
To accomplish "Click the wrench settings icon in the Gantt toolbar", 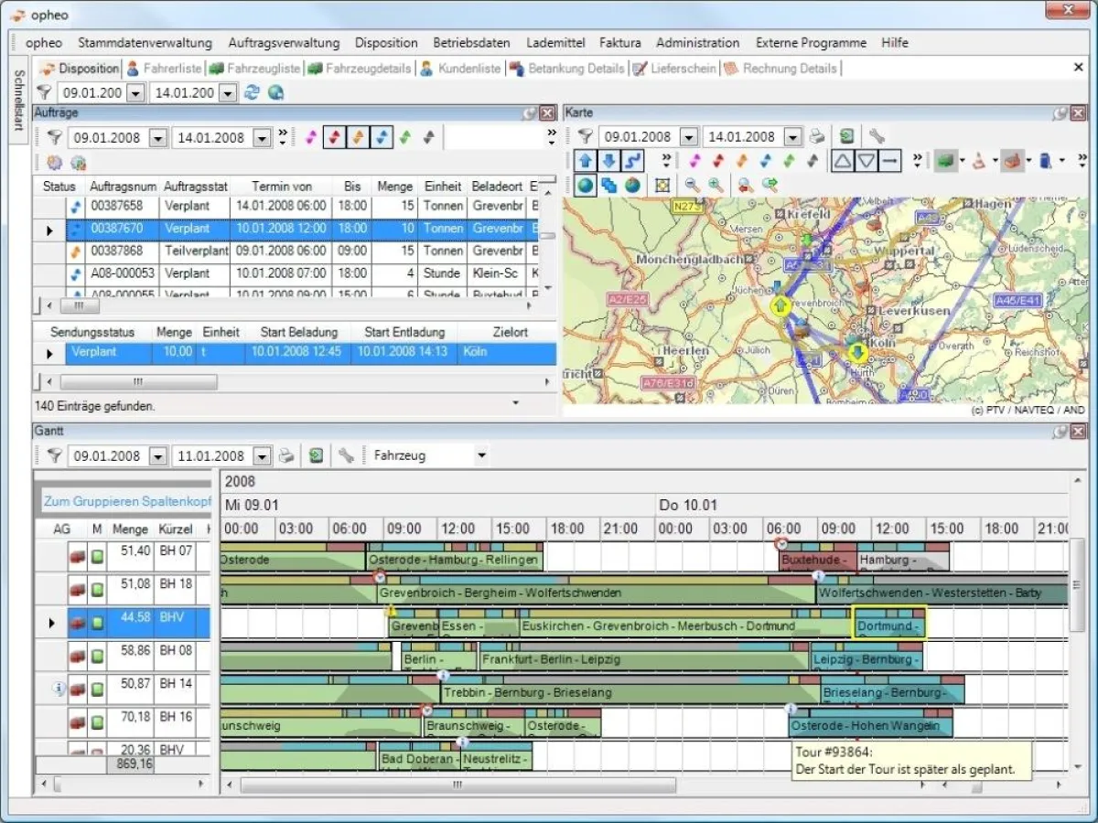I will click(x=346, y=455).
